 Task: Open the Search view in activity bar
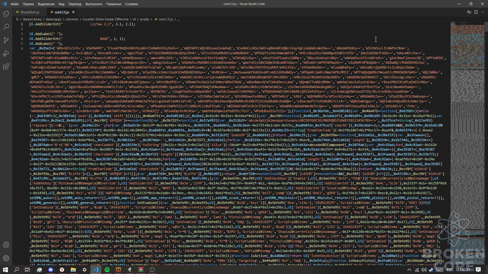(6, 27)
